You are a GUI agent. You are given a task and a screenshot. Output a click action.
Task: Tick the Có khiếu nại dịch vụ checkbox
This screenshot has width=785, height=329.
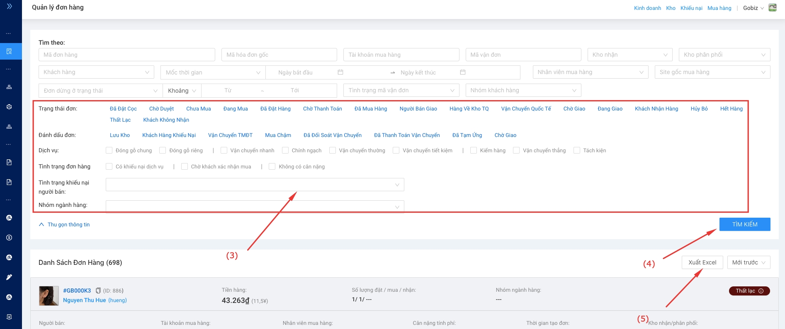[x=109, y=166]
